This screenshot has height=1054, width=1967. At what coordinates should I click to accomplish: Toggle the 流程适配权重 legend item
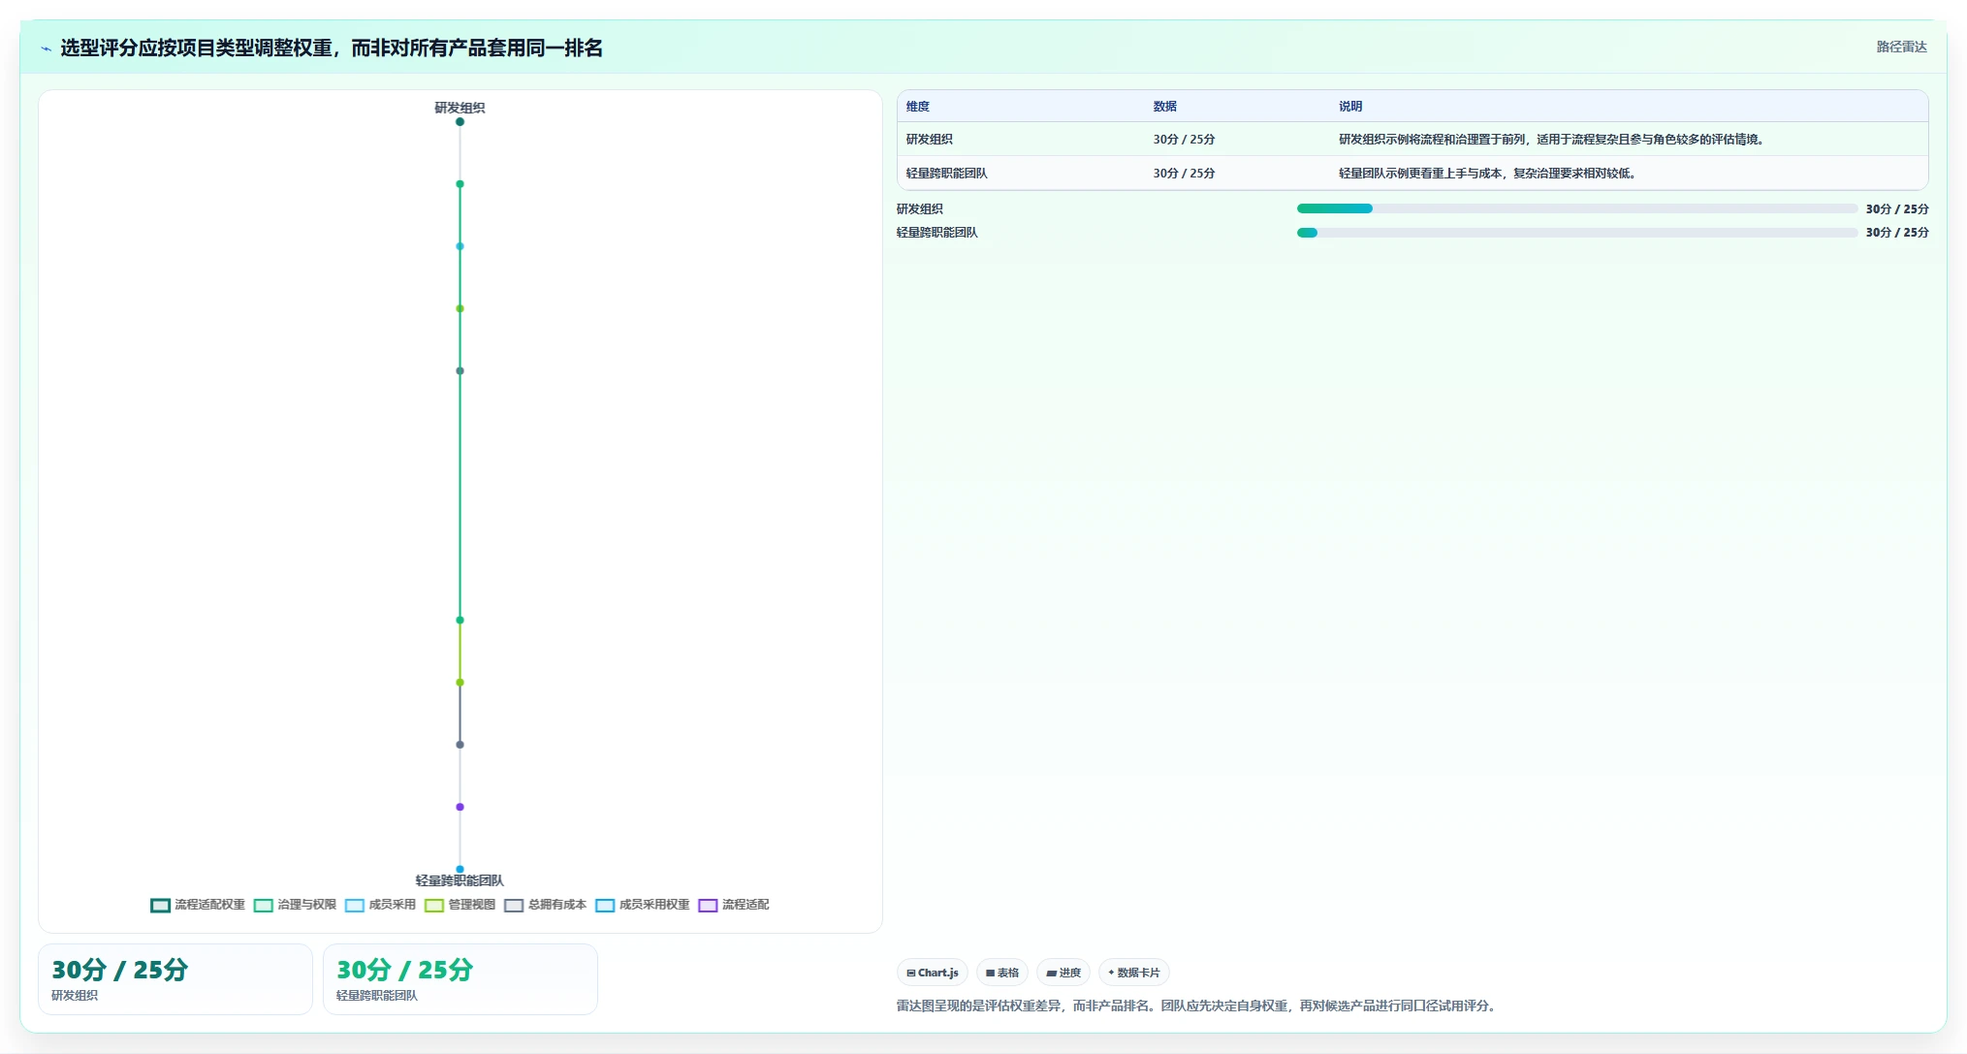(198, 905)
